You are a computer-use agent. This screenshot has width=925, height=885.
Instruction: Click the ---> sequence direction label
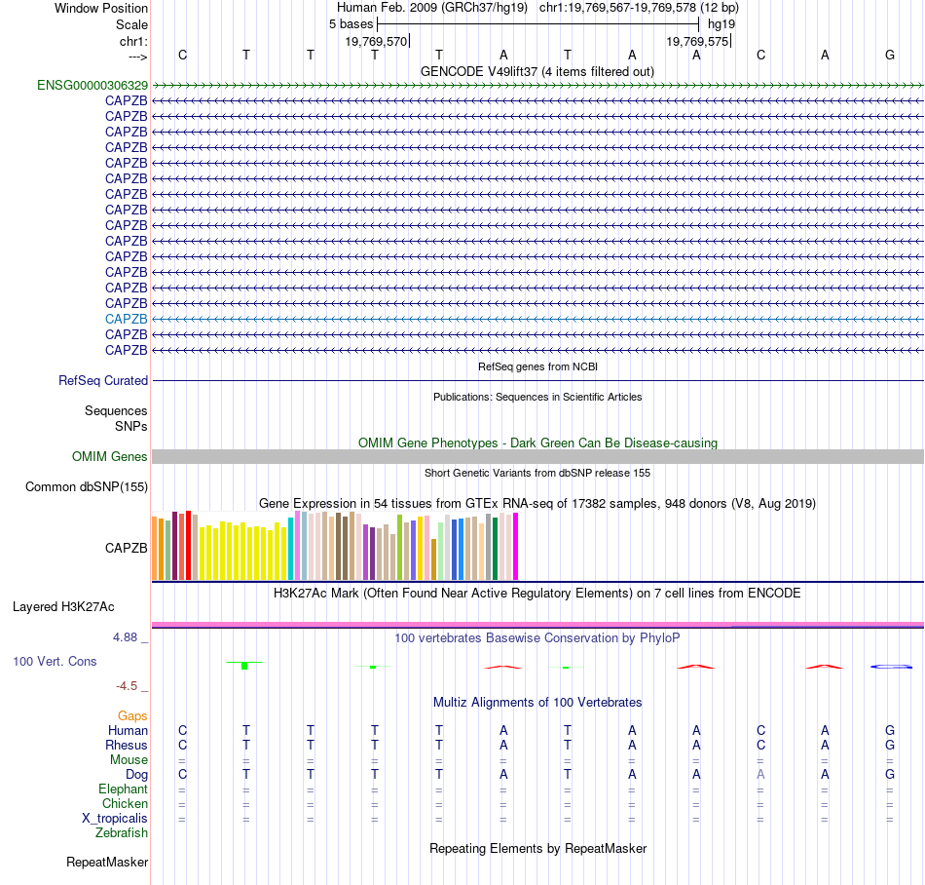138,57
